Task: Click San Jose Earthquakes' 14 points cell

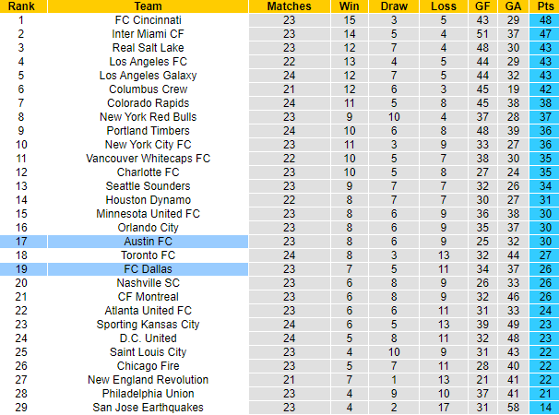Action: pyautogui.click(x=544, y=408)
